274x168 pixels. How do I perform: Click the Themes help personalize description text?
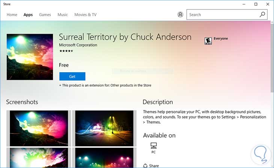(x=205, y=117)
